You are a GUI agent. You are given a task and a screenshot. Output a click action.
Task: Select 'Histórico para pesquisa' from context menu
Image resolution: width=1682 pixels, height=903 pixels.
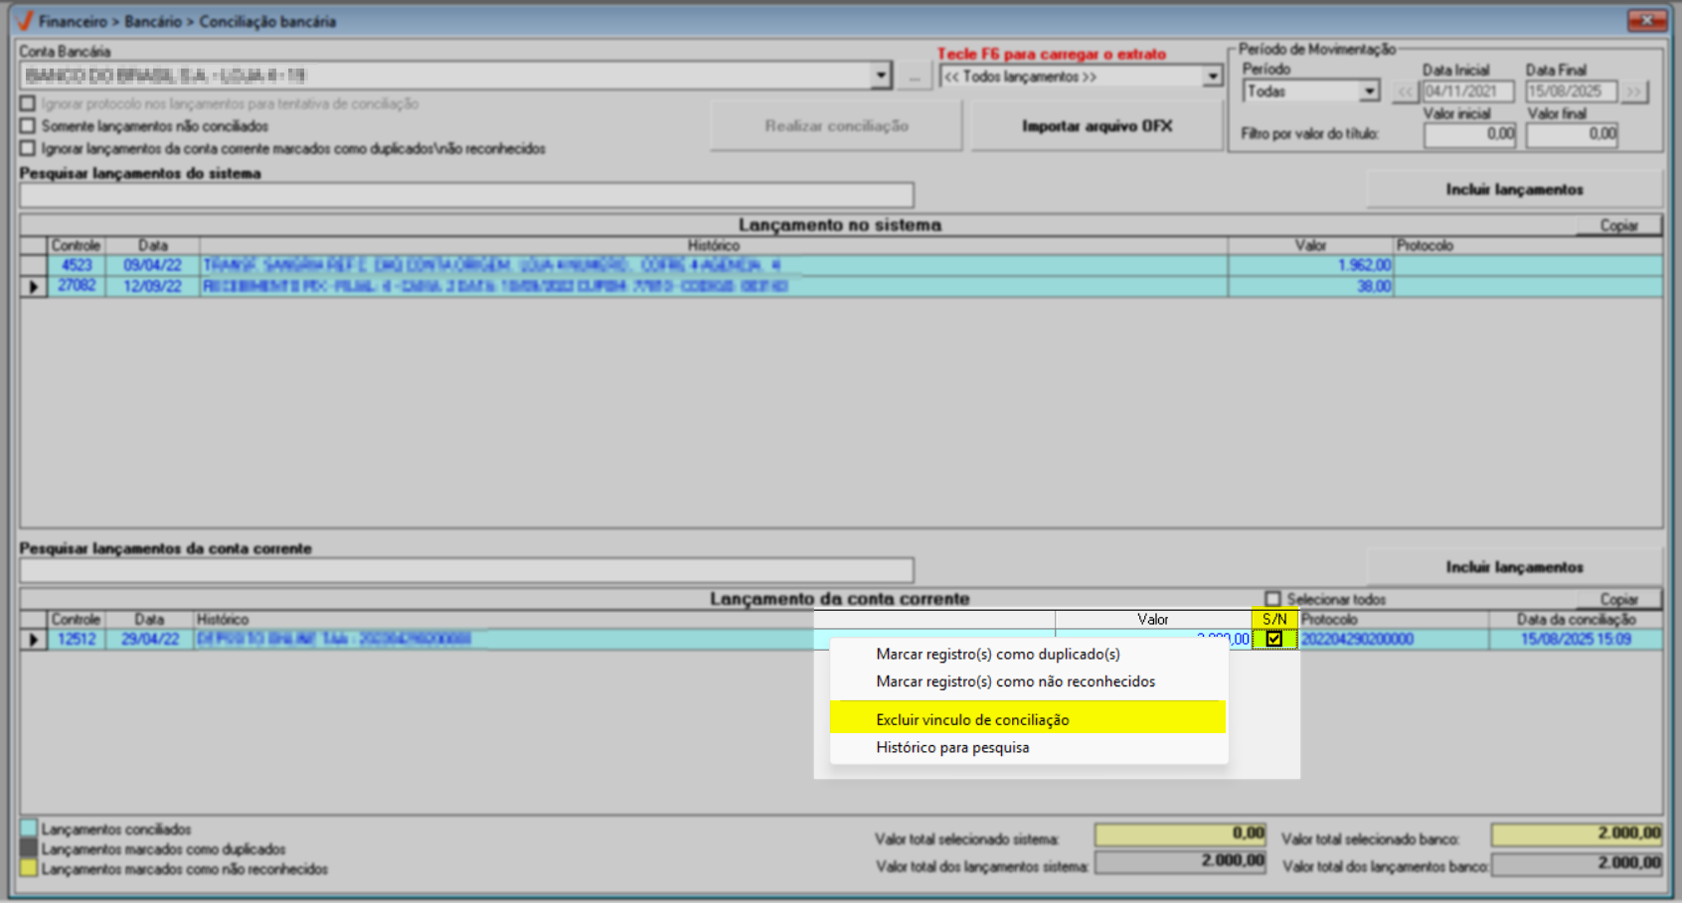coord(952,747)
